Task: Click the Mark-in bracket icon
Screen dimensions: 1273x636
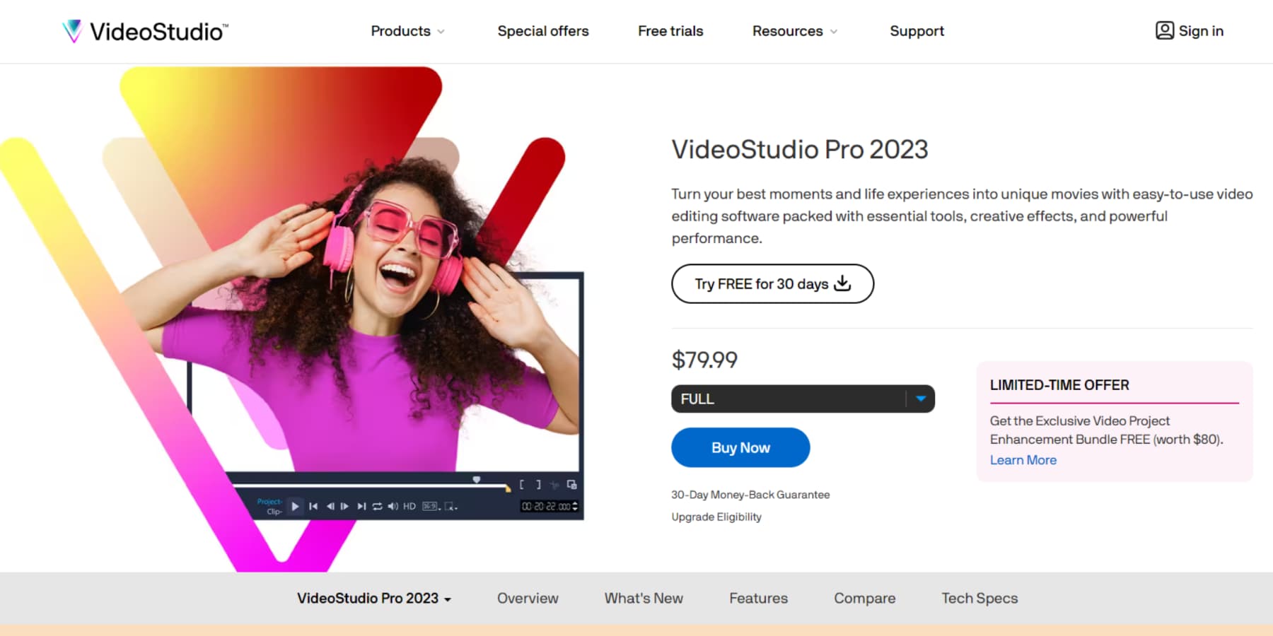Action: point(522,485)
